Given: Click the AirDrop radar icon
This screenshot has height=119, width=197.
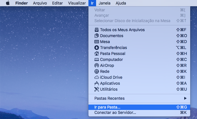Looking at the screenshot, I should (96, 65).
